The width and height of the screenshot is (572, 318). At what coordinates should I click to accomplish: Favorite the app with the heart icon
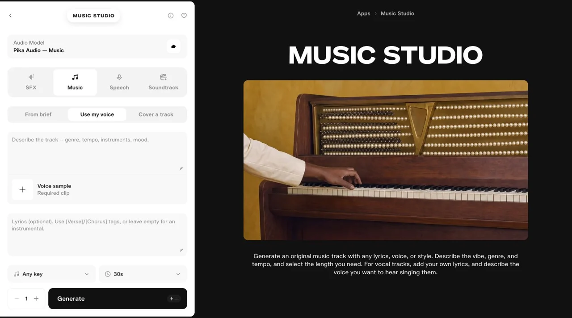pyautogui.click(x=184, y=16)
